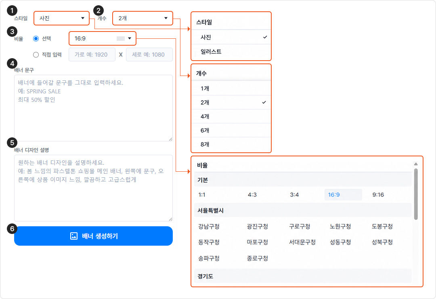The width and height of the screenshot is (436, 299).
Task: Select the 강남구청 ratio preset
Action: tap(209, 226)
